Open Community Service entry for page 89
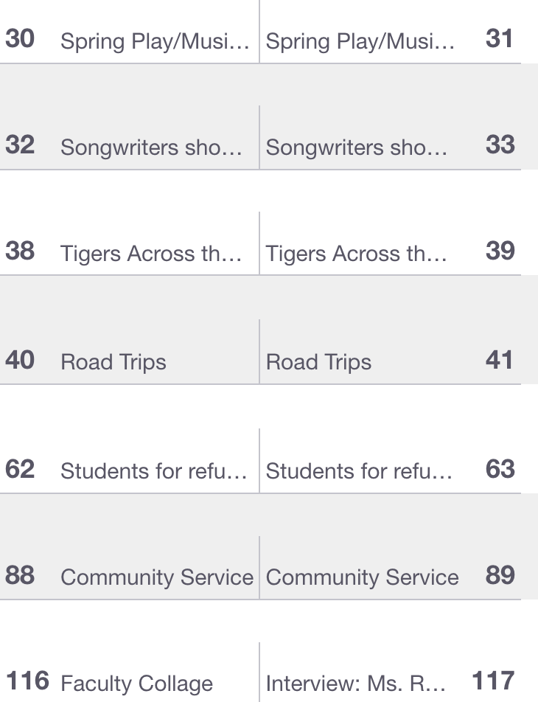Viewport: 538px width, 702px height. click(x=362, y=577)
